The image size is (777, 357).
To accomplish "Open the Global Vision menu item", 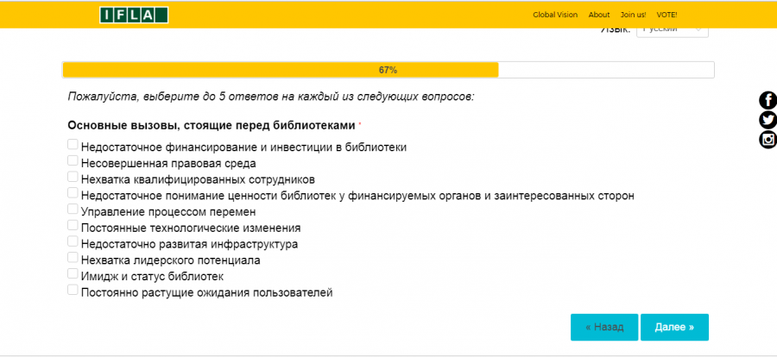I will click(x=555, y=15).
